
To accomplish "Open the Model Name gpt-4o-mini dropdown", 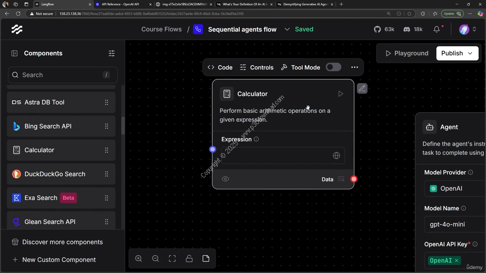I will (455, 224).
